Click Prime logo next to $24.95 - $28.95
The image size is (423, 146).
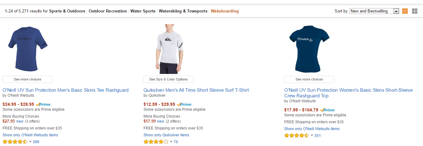click(43, 105)
